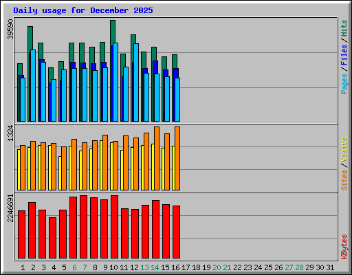Screen dimensions: 352x275
Task: Click the orange bar for day 14
Action: pyautogui.click(x=157, y=158)
